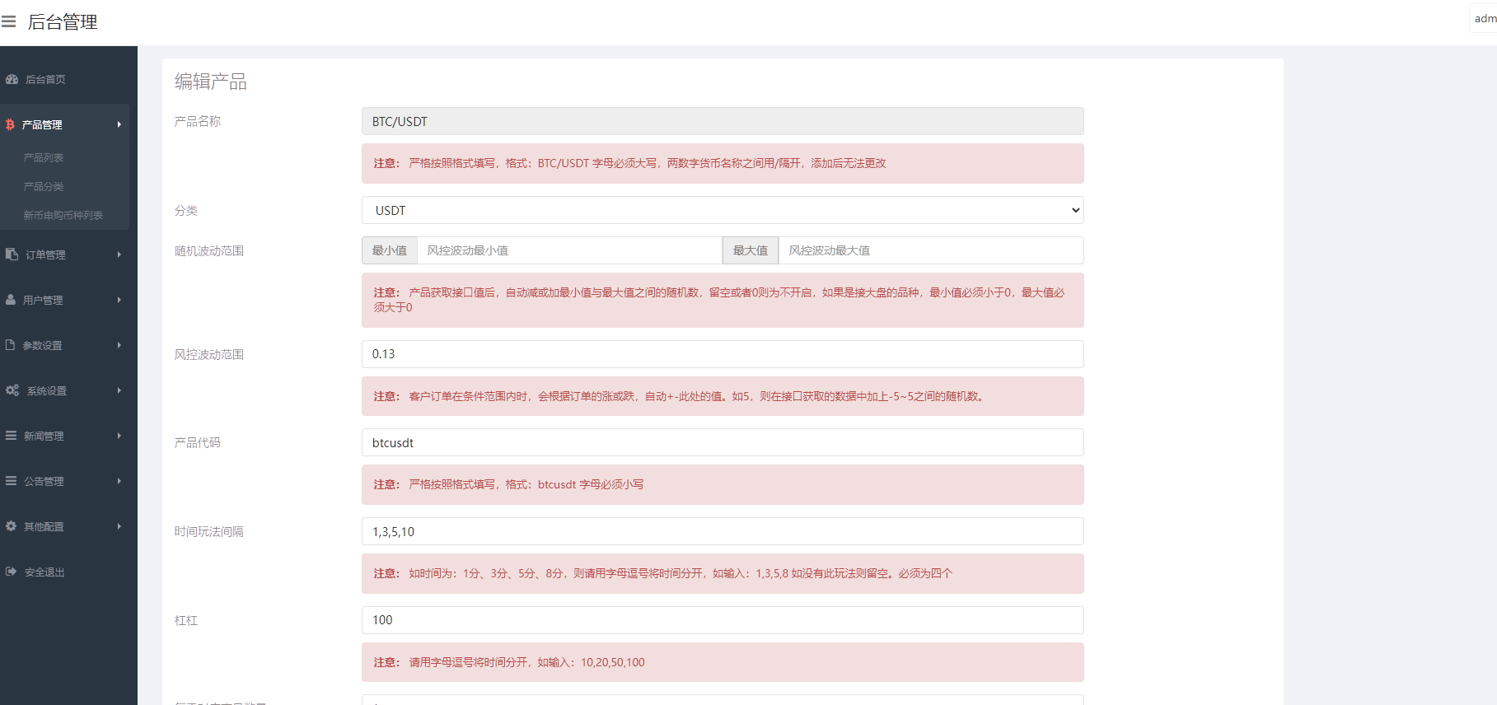Click the user icon for 用户管理
Image resolution: width=1497 pixels, height=705 pixels.
[x=11, y=300]
